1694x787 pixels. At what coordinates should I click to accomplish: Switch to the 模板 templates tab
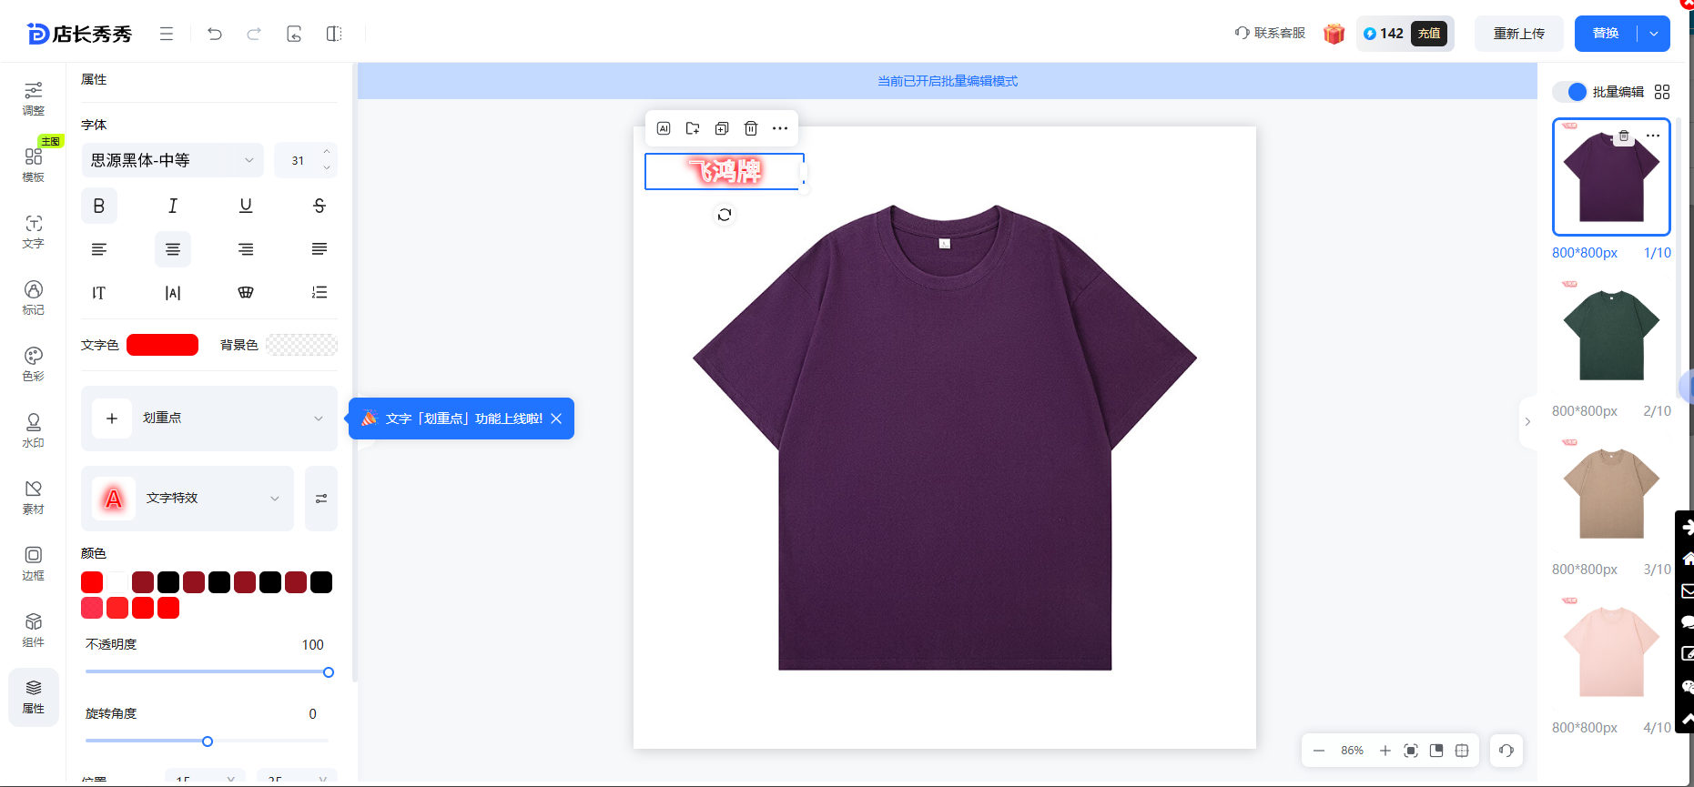pos(34,164)
